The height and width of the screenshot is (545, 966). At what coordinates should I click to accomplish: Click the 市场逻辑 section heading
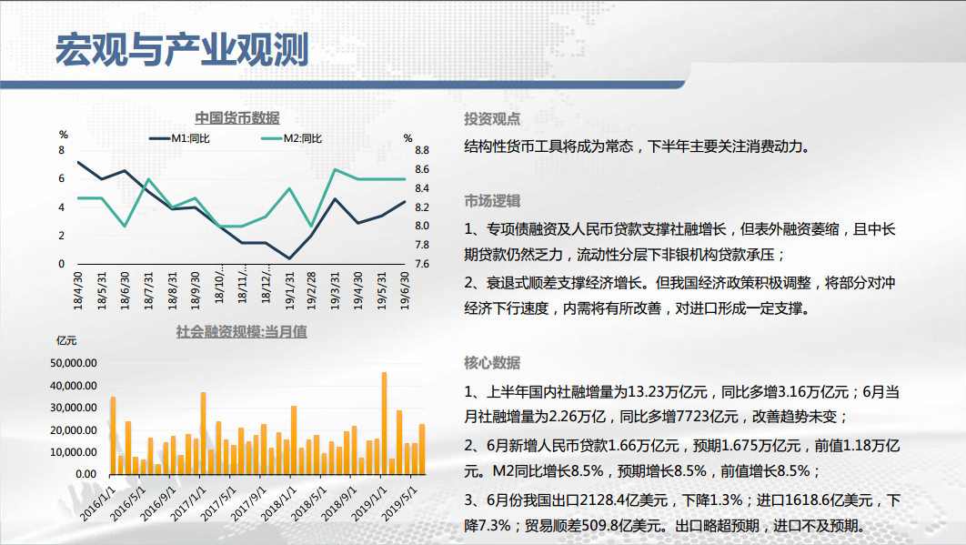tap(492, 201)
